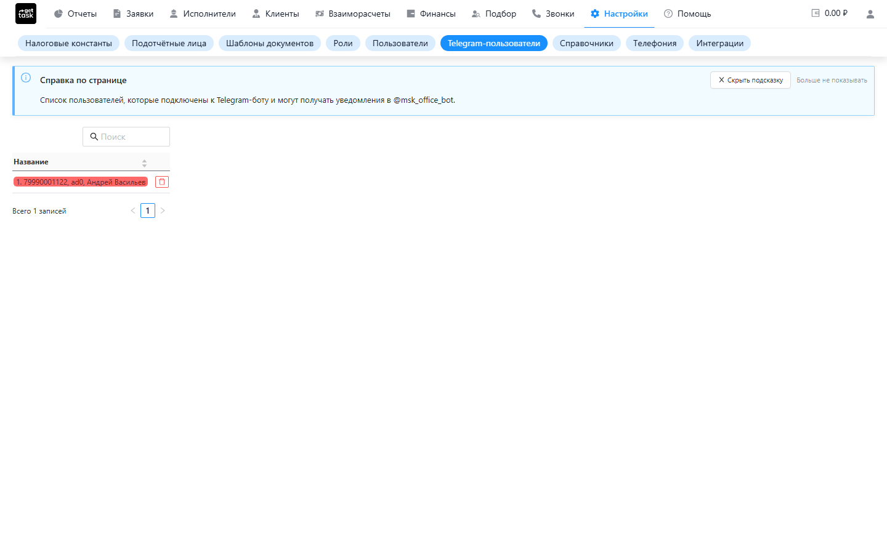This screenshot has height=554, width=887.
Task: Open the getTask logo home link
Action: pos(26,14)
